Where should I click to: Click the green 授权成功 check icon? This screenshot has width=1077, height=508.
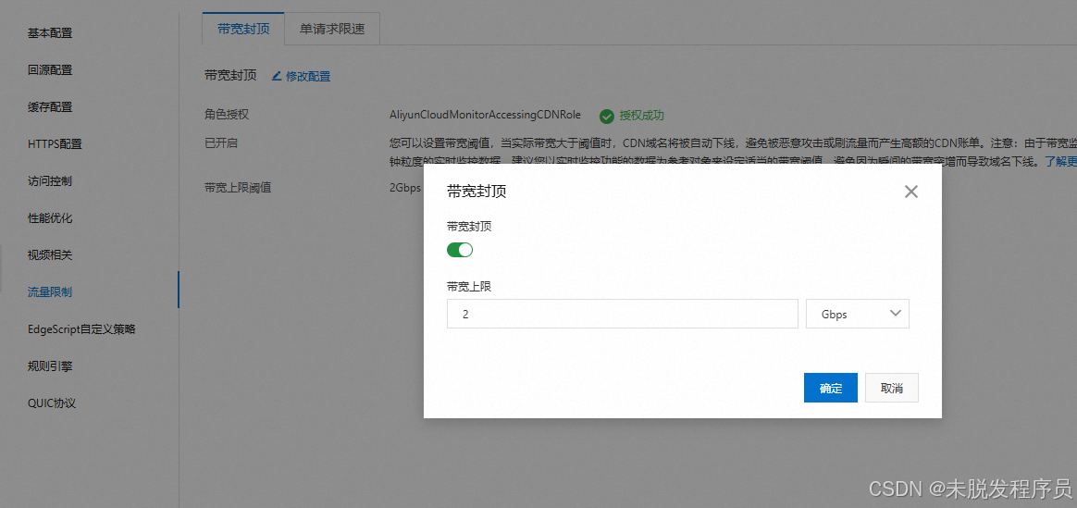(x=606, y=116)
